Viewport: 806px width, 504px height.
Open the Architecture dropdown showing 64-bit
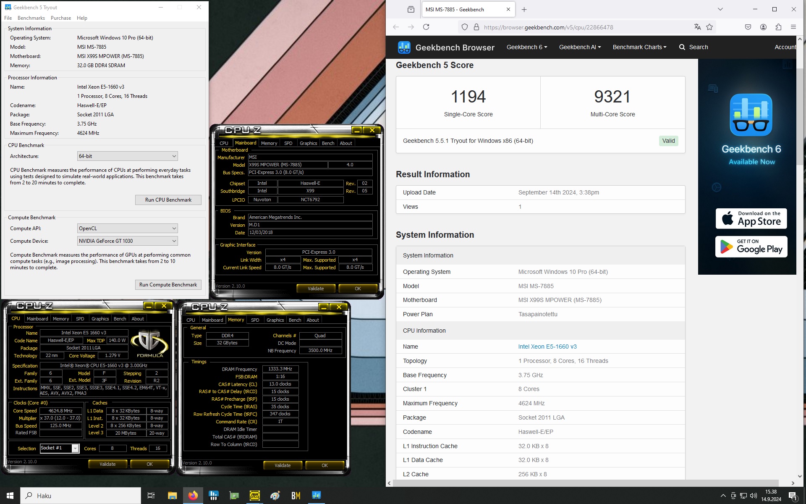pos(127,156)
